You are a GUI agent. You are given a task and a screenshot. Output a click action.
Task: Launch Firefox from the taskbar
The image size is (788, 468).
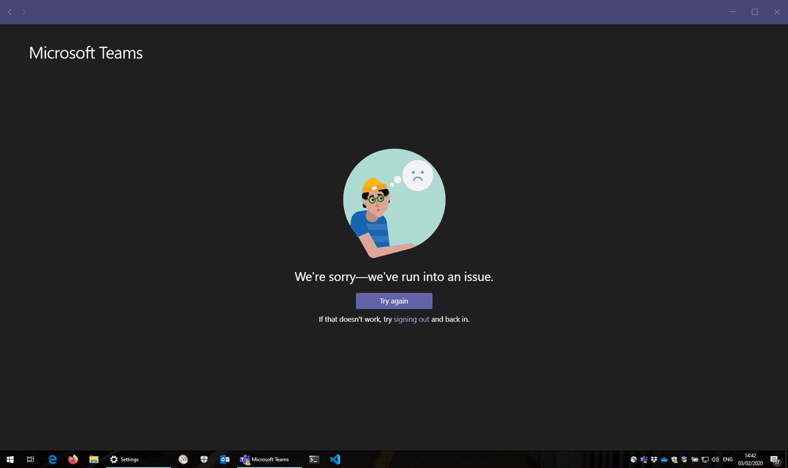[x=73, y=459]
